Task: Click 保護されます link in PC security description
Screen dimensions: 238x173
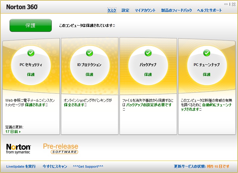Action: pos(35,105)
